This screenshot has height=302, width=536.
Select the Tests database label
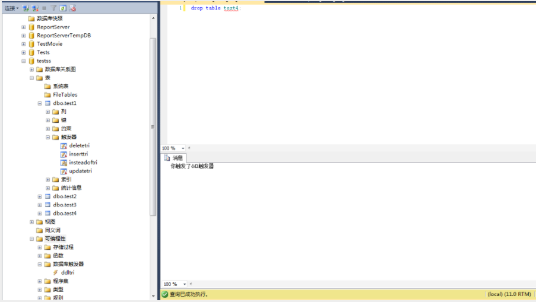coord(43,52)
